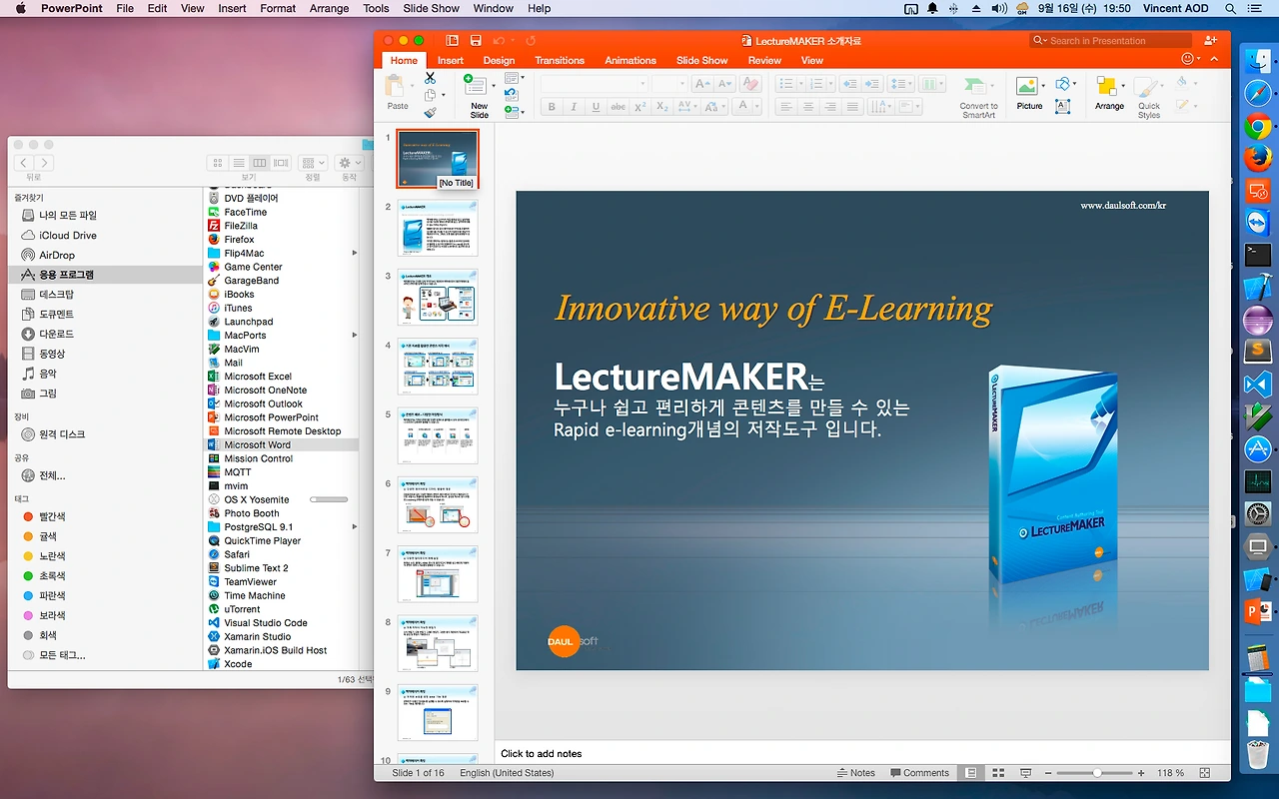Toggle Strikethrough formatting

pyautogui.click(x=618, y=107)
